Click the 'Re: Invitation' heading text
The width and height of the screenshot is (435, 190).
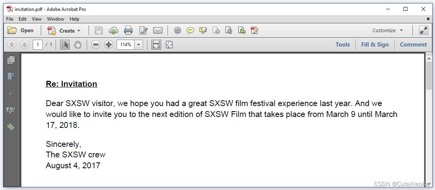pos(72,84)
